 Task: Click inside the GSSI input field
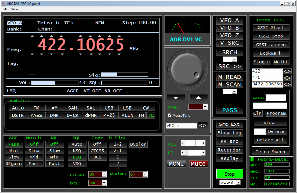pyautogui.click(x=276, y=97)
